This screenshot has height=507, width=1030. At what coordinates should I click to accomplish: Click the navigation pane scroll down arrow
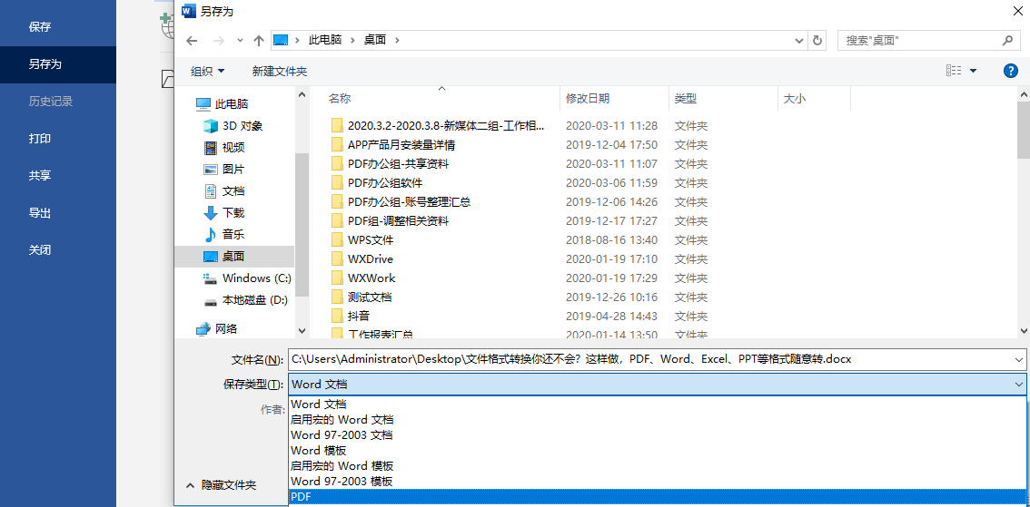tap(302, 331)
